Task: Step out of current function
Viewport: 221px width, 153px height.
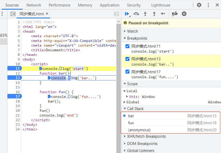Action: (154, 14)
